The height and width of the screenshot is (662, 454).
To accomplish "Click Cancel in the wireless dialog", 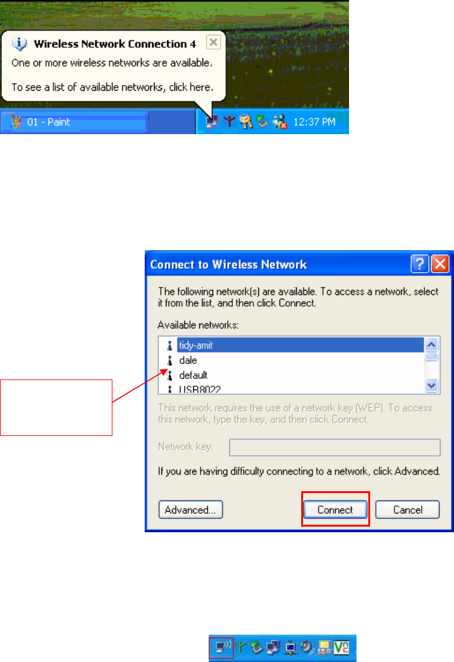I will pos(407,510).
